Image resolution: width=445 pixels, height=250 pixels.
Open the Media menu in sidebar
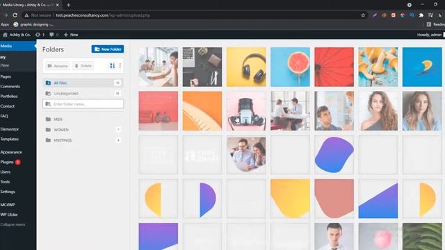(x=17, y=46)
